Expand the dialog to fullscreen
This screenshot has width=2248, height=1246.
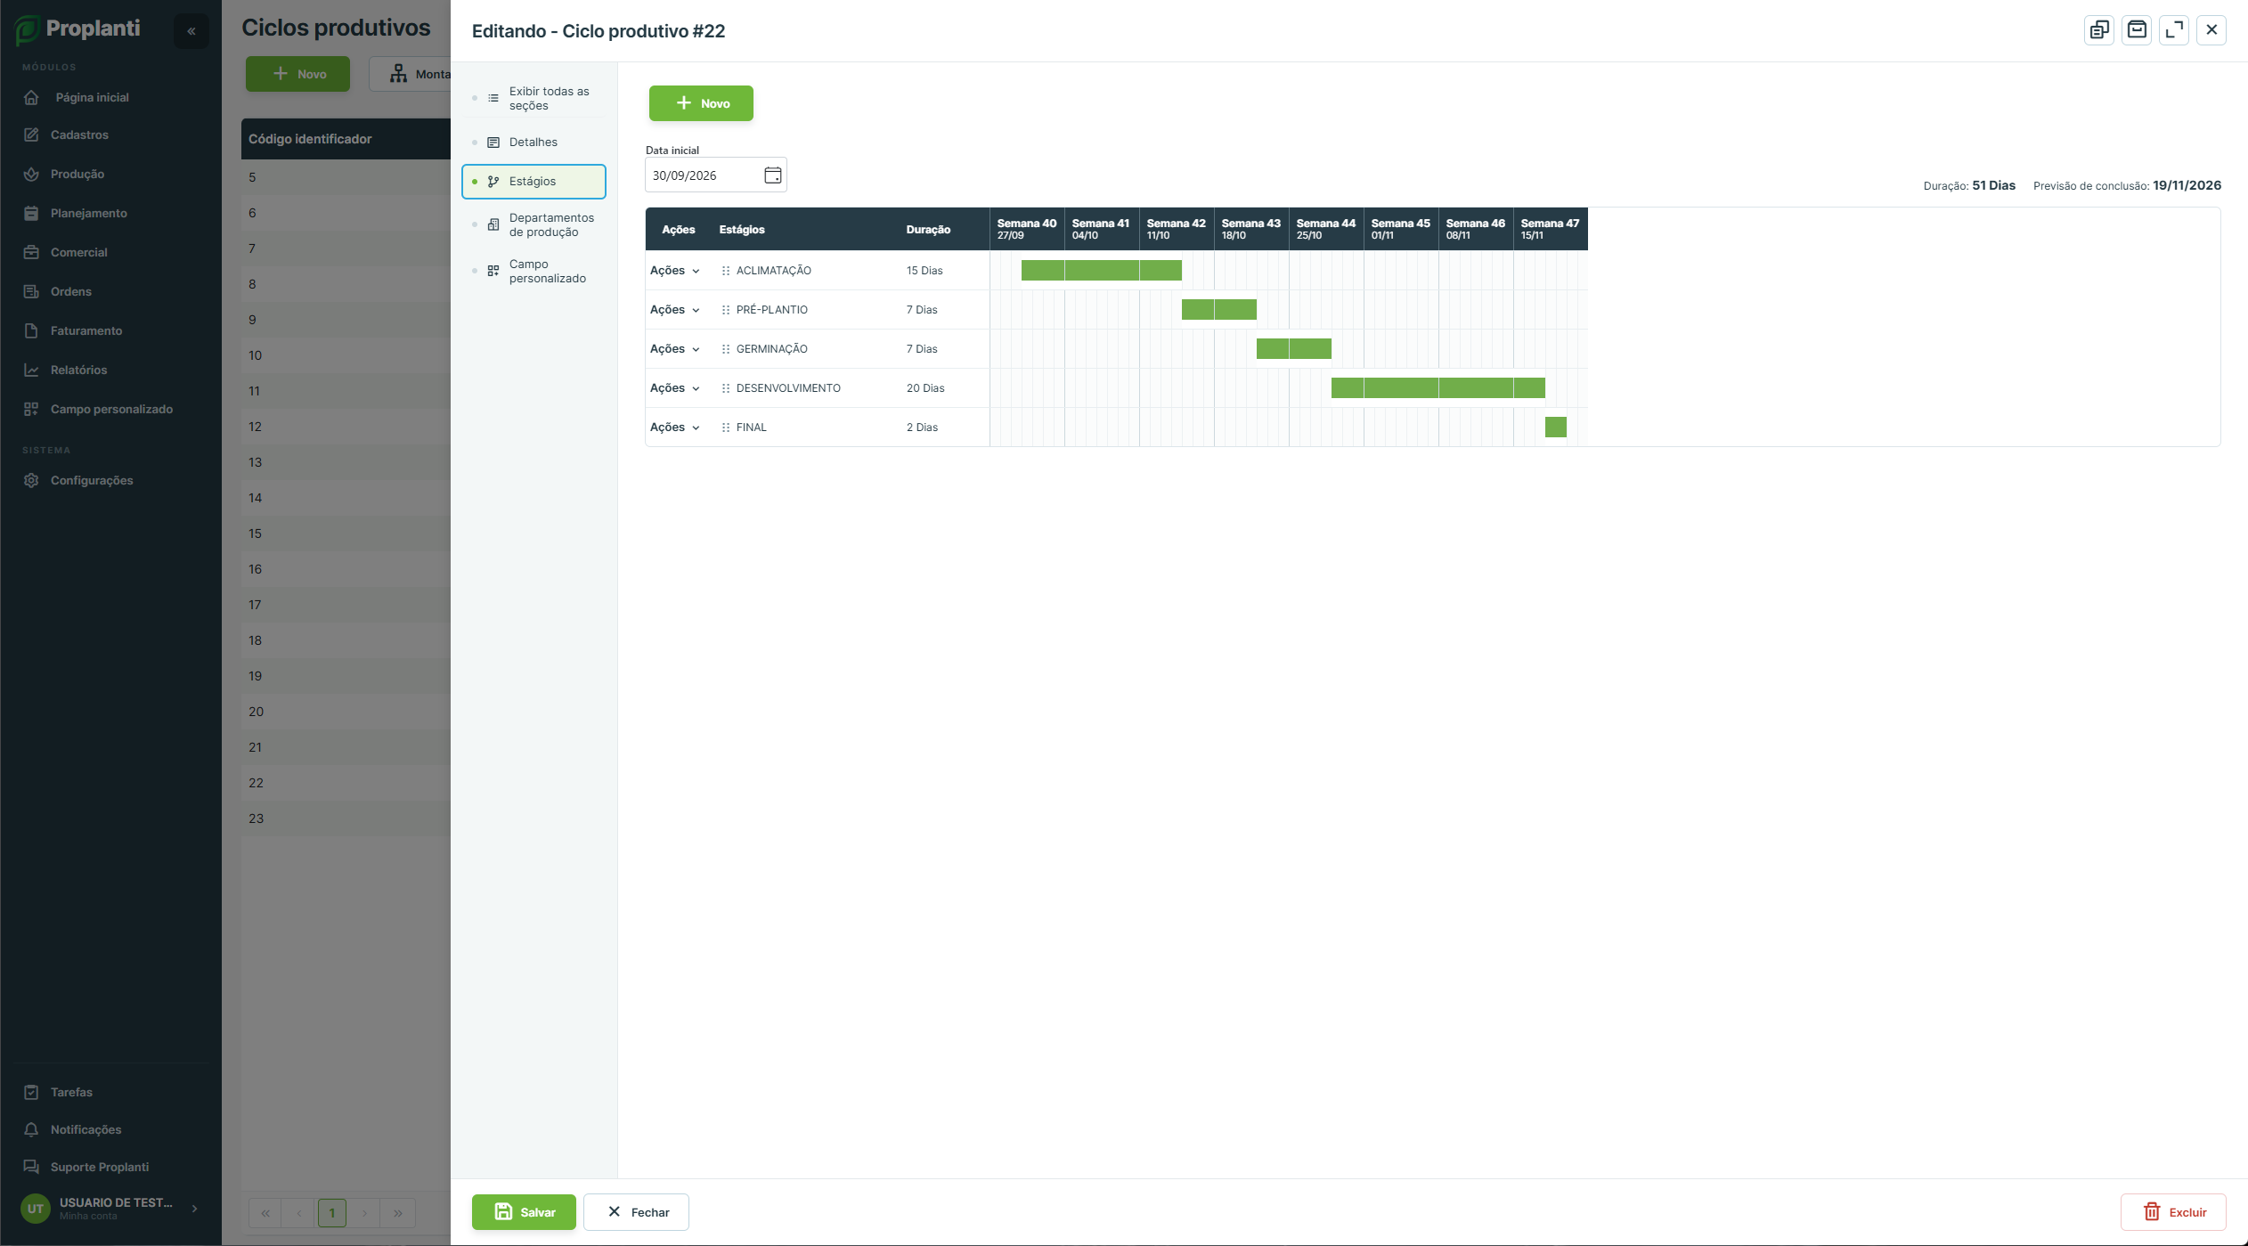tap(2174, 30)
